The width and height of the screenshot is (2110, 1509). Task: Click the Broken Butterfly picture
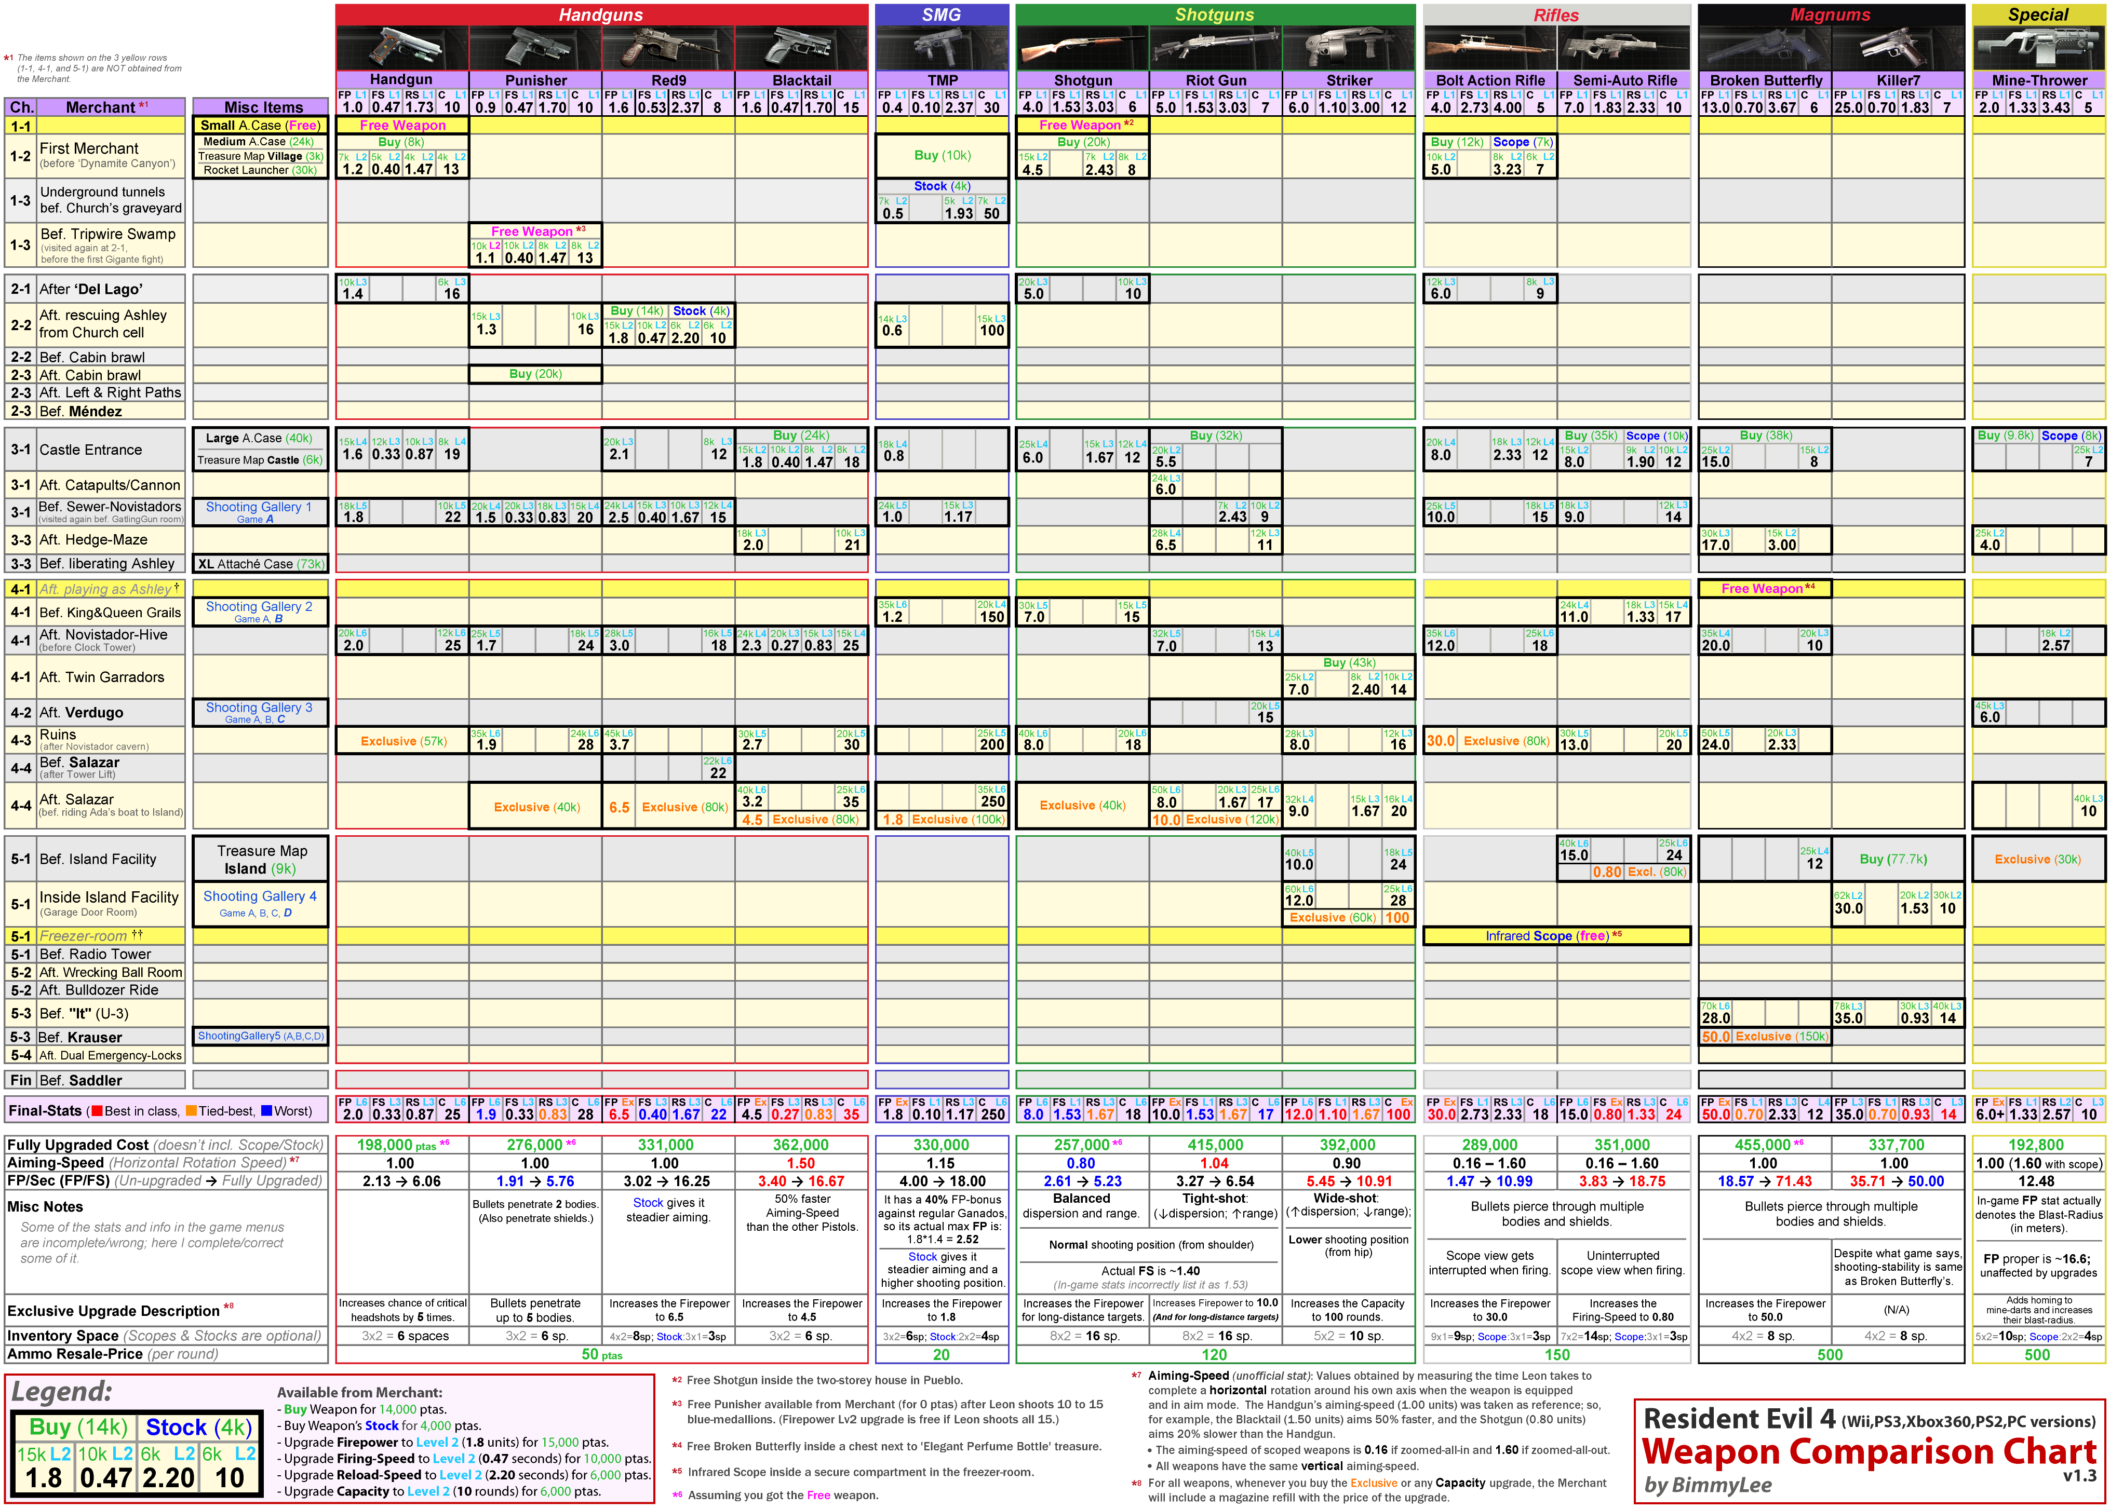click(1765, 48)
